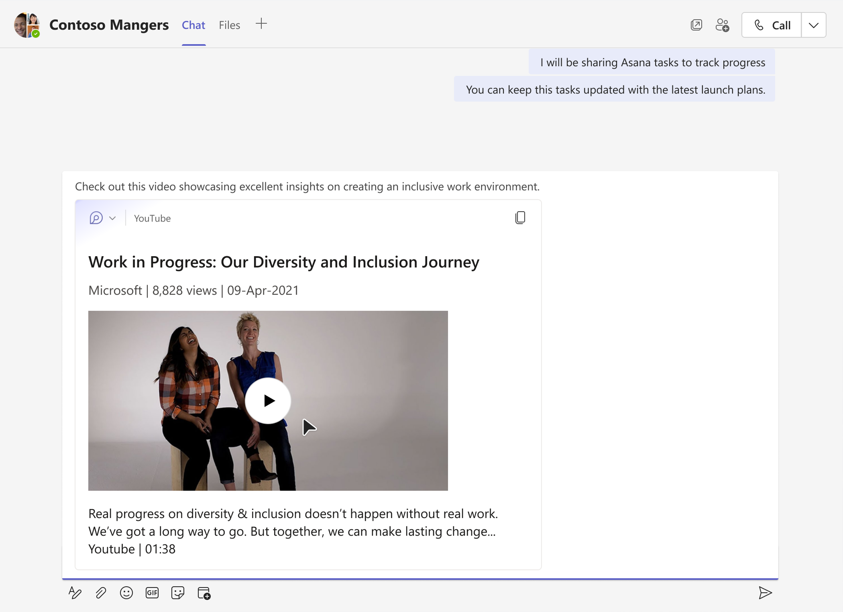Play the diversity video
This screenshot has width=843, height=612.
tap(268, 400)
